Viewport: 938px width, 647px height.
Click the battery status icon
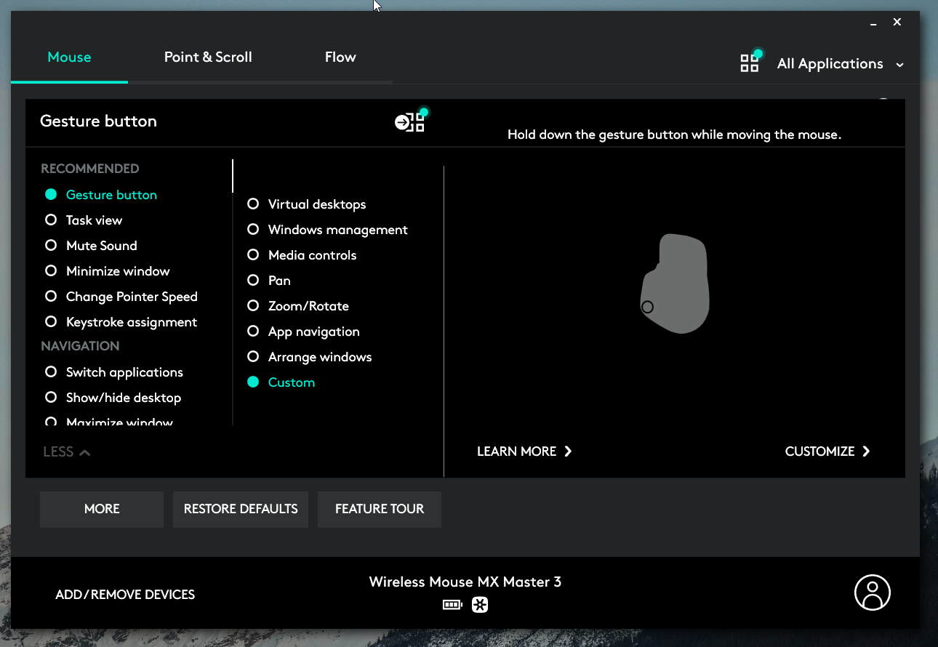pyautogui.click(x=452, y=605)
